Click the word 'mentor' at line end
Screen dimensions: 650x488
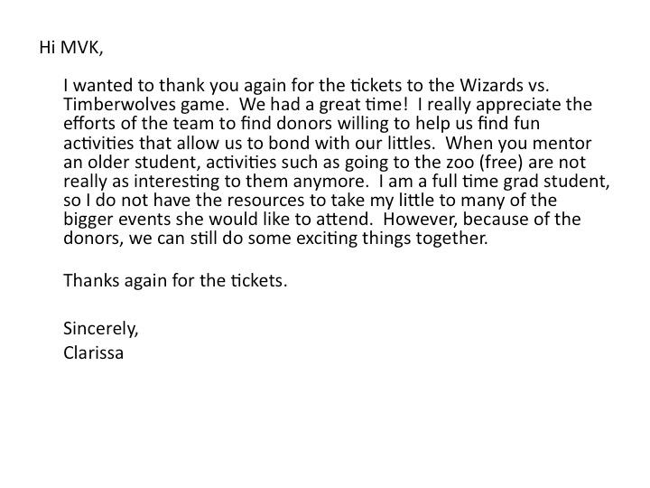pos(562,143)
